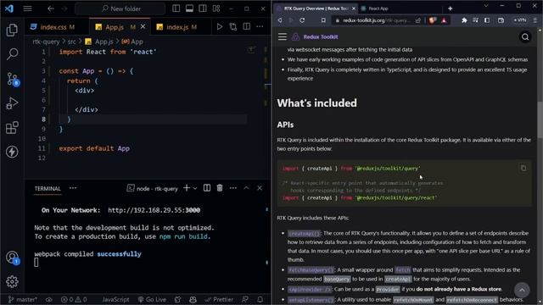Open the Run and Debug view
Viewport: 543px width, 305px height.
12,103
